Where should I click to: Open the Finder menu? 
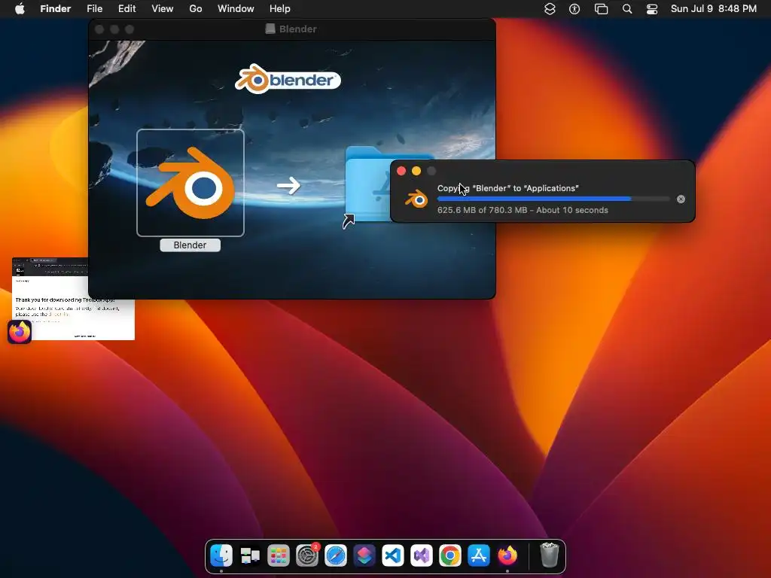[56, 9]
